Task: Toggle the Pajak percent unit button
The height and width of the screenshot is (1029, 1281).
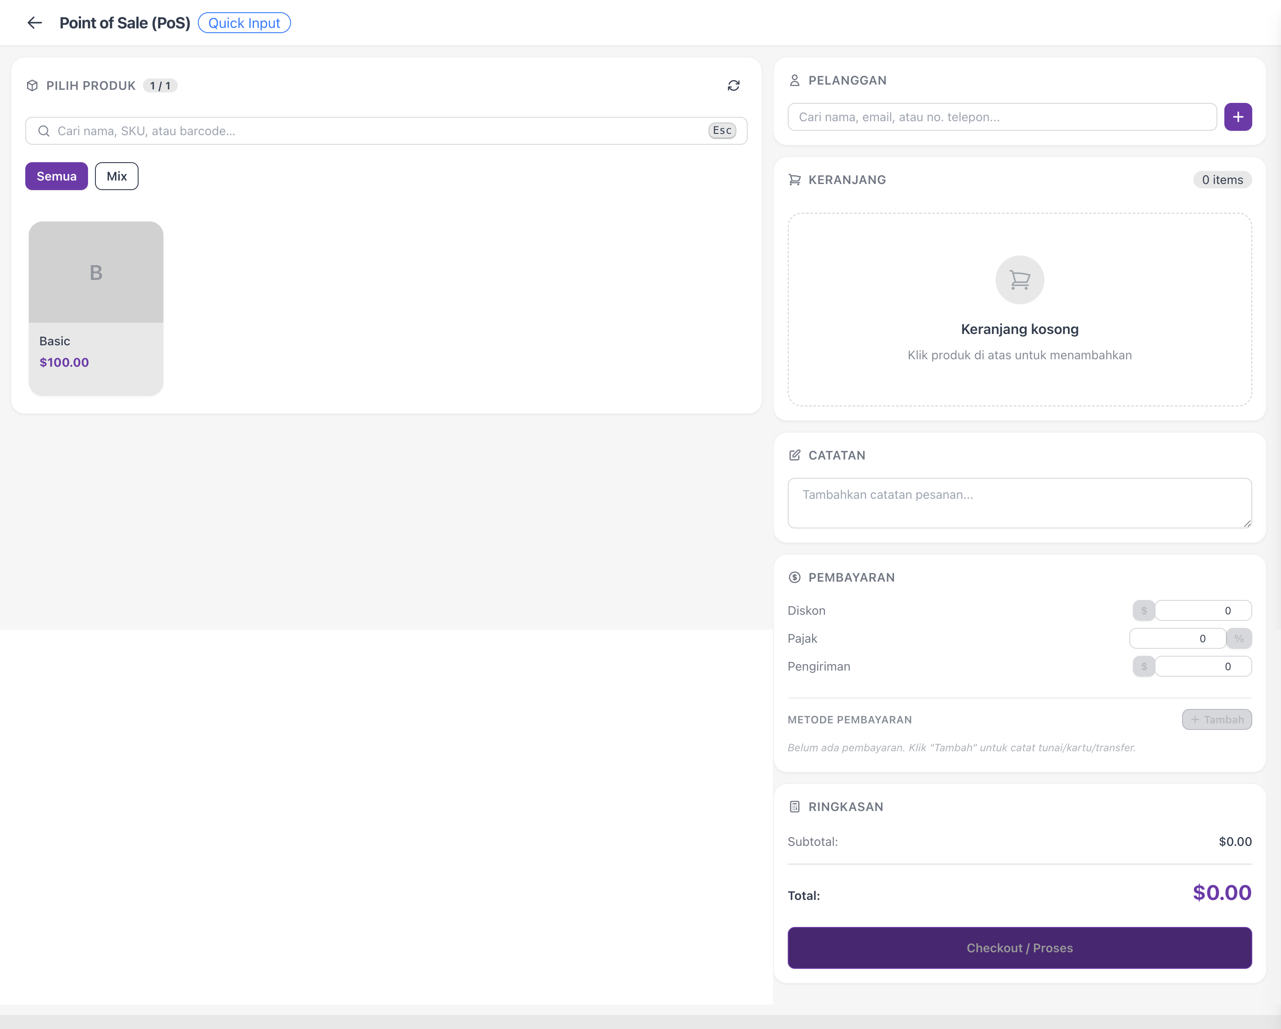Action: click(1239, 638)
